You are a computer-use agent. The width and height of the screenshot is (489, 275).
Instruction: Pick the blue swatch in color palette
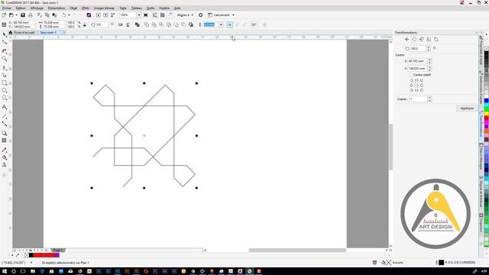pyautogui.click(x=486, y=101)
